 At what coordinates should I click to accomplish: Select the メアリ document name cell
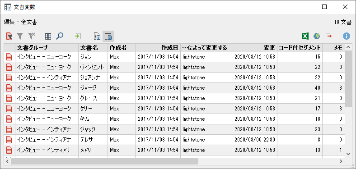(93, 150)
